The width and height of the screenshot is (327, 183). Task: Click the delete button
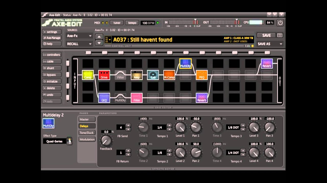point(52,88)
